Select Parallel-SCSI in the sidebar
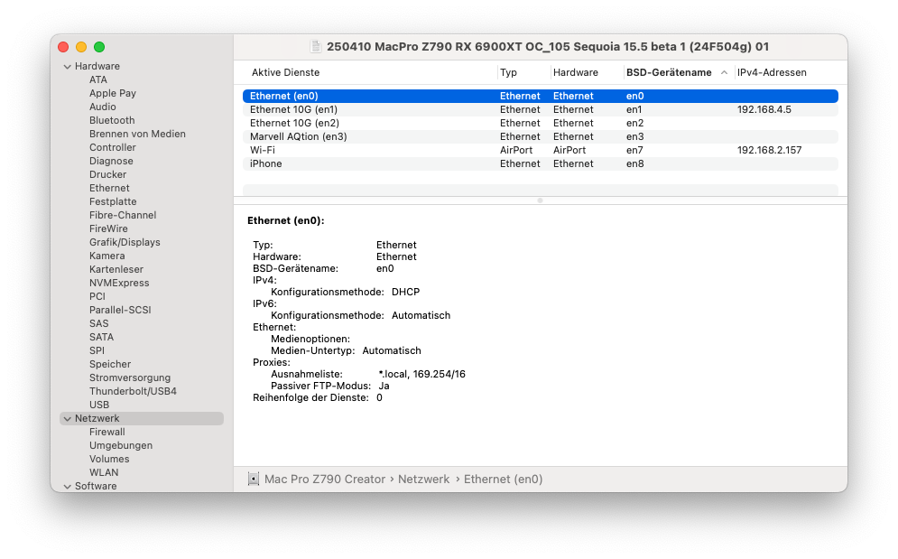 click(120, 310)
